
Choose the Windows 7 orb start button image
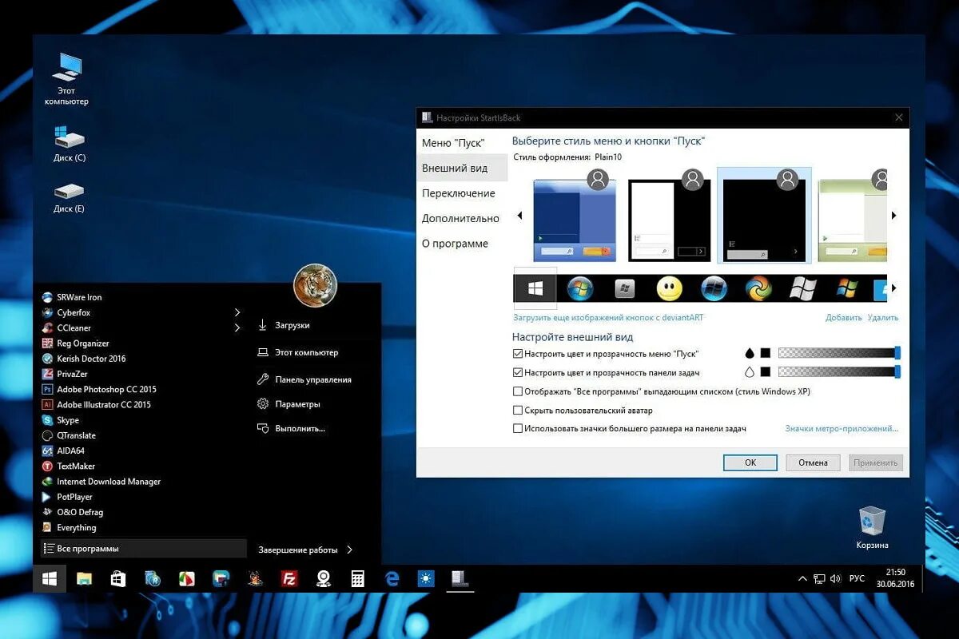(580, 288)
